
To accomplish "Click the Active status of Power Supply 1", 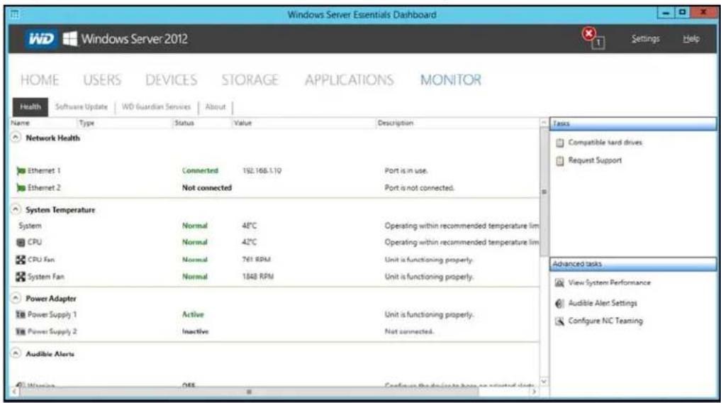I will click(193, 315).
